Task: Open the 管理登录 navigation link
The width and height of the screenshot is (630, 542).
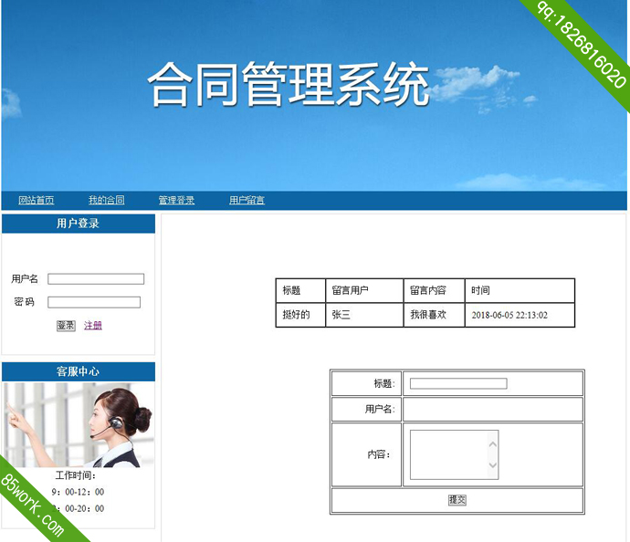Action: (176, 200)
